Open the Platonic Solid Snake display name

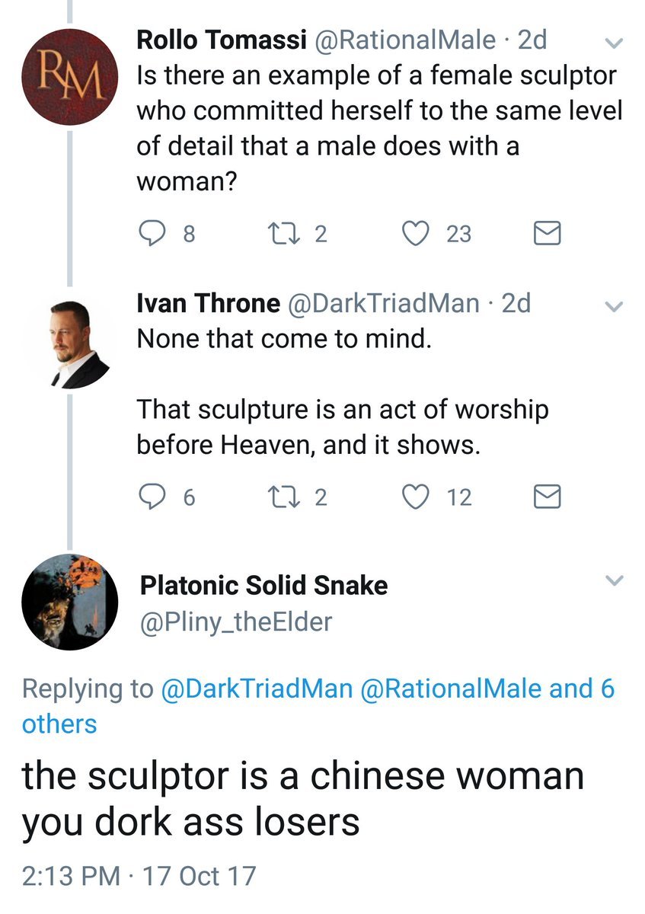[263, 585]
